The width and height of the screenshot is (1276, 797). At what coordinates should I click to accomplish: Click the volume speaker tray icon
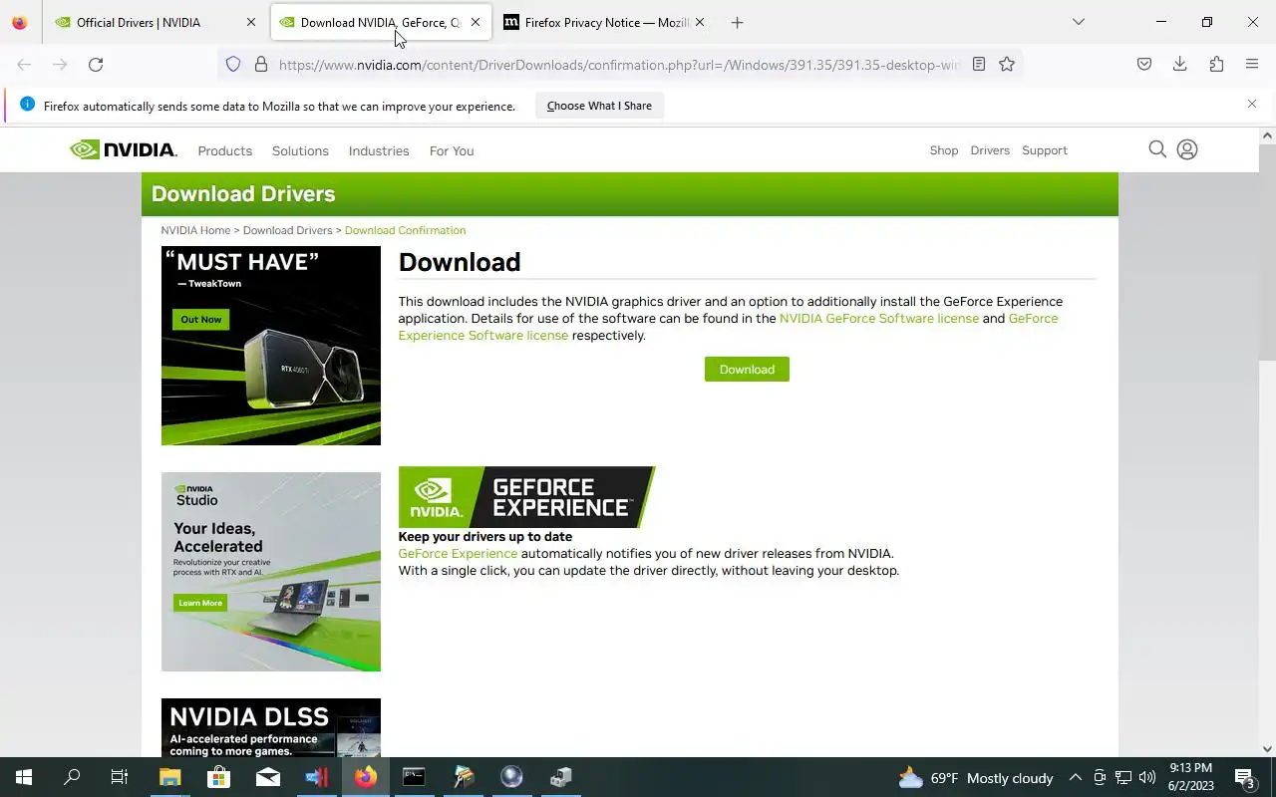[x=1147, y=778]
